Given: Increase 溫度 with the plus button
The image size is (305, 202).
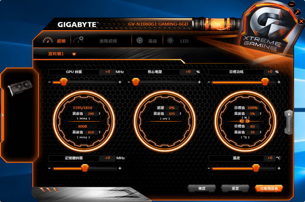Looking at the screenshot, I should pyautogui.click(x=279, y=168).
